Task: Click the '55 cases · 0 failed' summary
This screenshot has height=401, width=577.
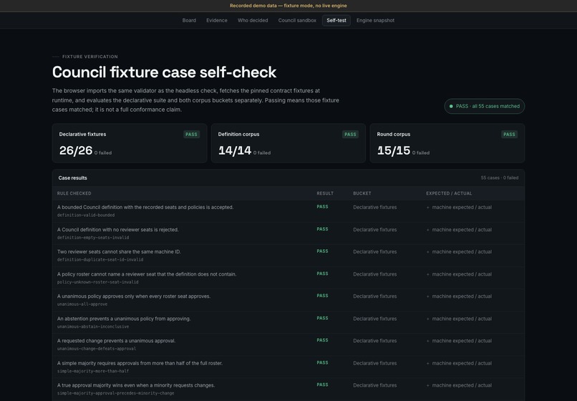Action: (500, 178)
